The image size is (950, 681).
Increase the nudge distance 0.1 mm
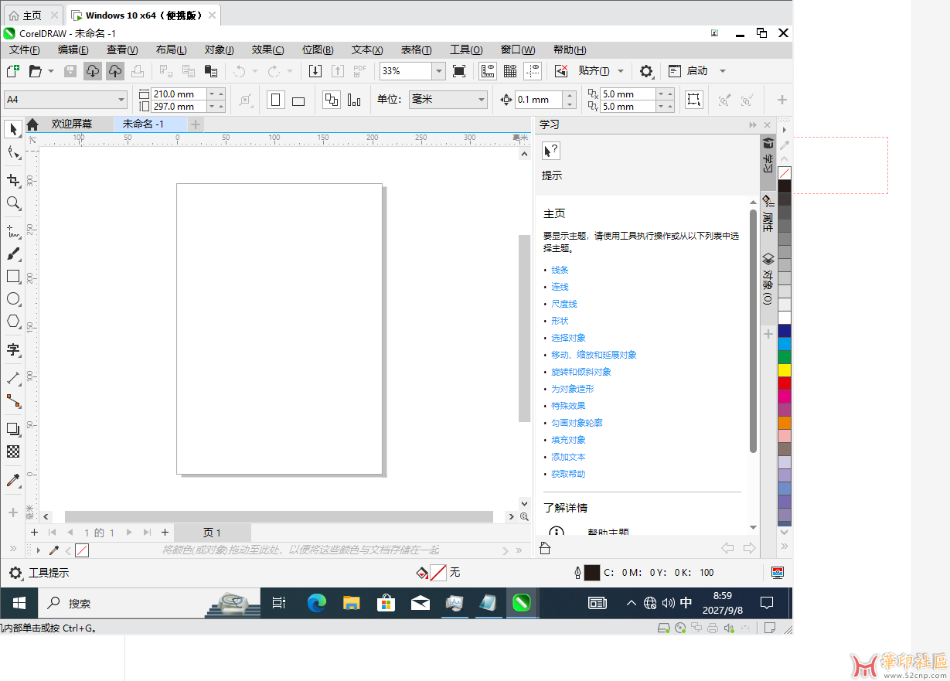[570, 95]
